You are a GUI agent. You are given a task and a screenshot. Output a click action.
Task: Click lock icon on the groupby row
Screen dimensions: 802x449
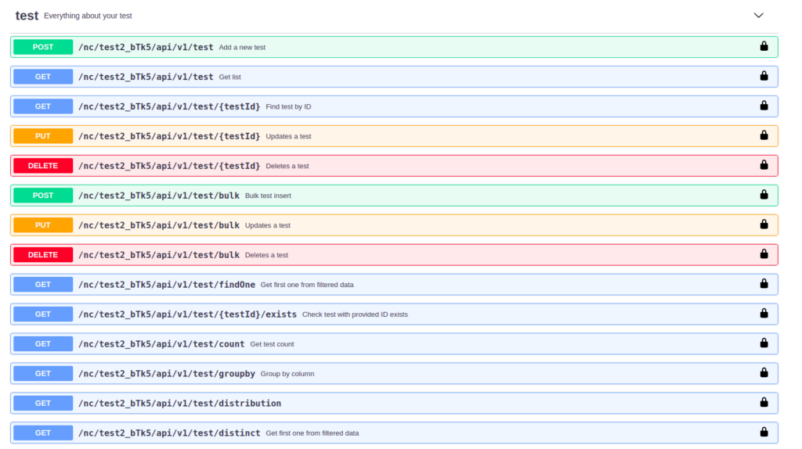tap(764, 373)
